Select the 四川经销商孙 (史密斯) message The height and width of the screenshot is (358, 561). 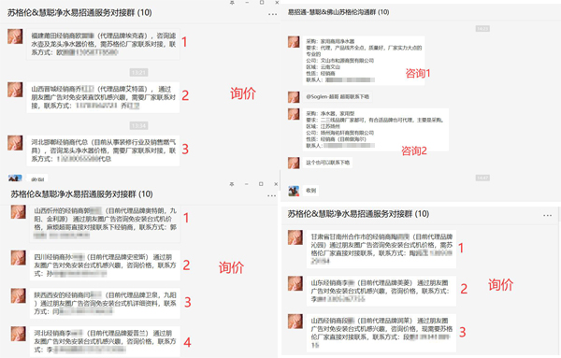tap(105, 265)
